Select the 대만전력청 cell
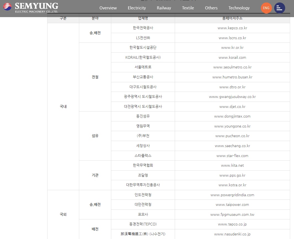 (143, 205)
